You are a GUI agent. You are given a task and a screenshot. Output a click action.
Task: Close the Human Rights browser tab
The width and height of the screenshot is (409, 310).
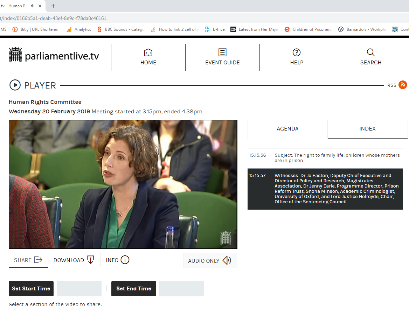(x=40, y=6)
